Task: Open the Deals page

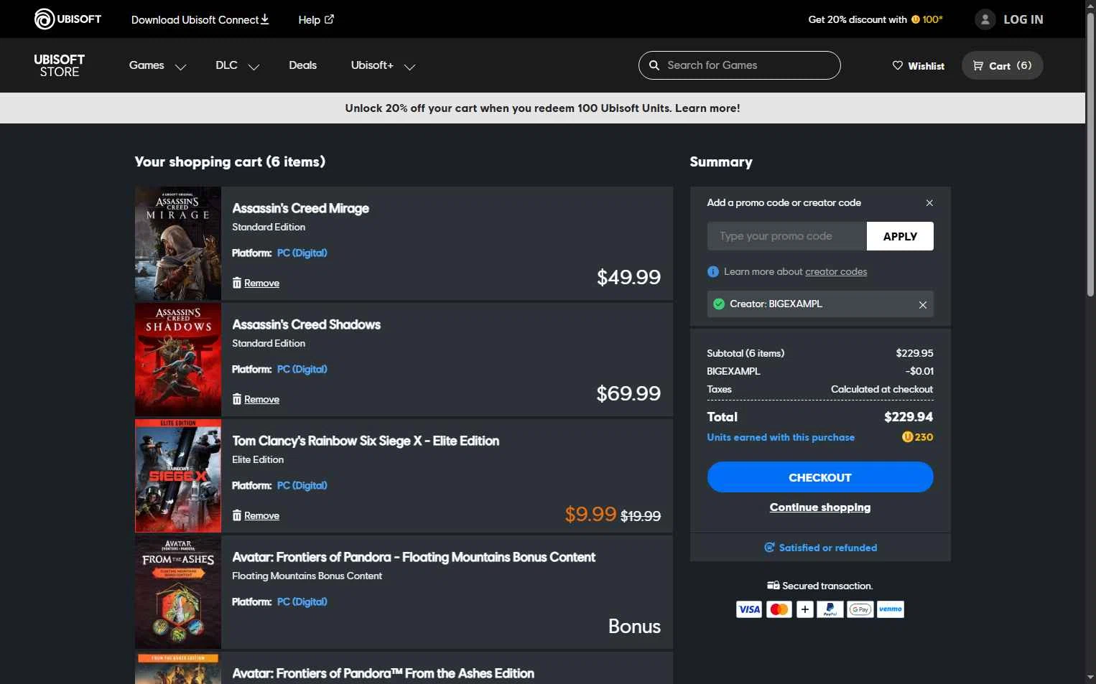Action: pos(302,65)
